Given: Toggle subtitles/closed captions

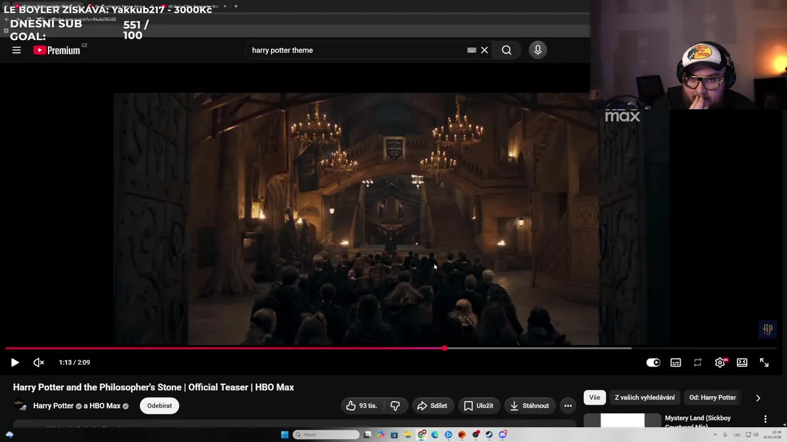Looking at the screenshot, I should click(x=676, y=363).
